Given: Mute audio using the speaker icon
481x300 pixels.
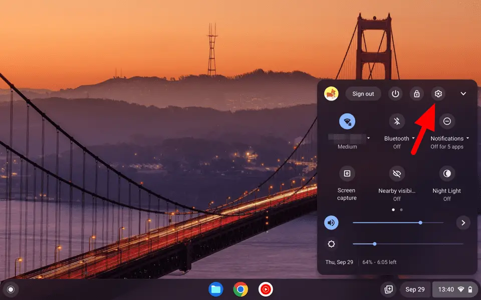Looking at the screenshot, I should coord(331,222).
